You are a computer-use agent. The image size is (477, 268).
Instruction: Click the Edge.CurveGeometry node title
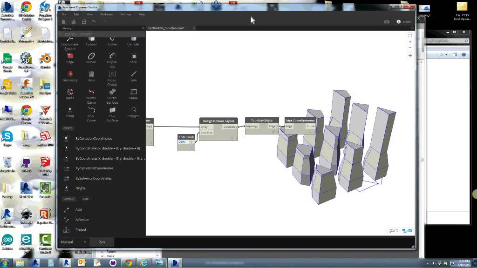[300, 121]
